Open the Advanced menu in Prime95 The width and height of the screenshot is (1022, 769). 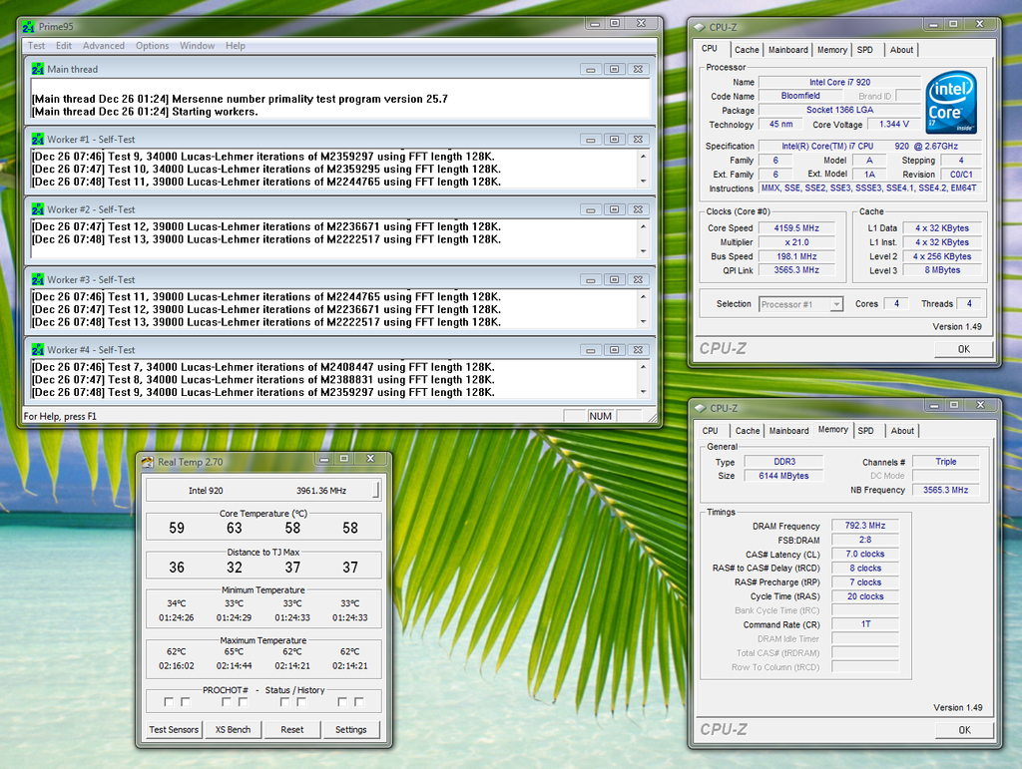[104, 46]
